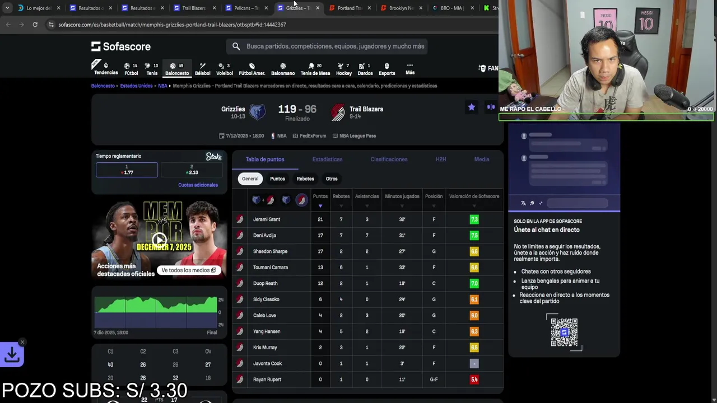The width and height of the screenshot is (717, 403).
Task: Open the Tenis de Mesa sport icon
Action: point(315,69)
